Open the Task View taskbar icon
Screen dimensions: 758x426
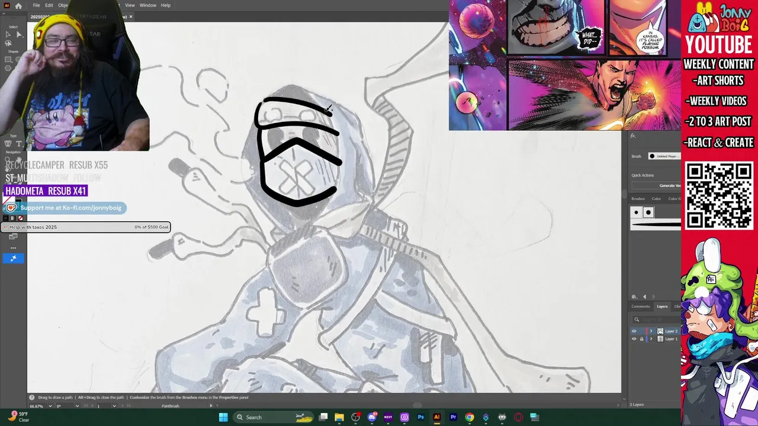(323, 417)
